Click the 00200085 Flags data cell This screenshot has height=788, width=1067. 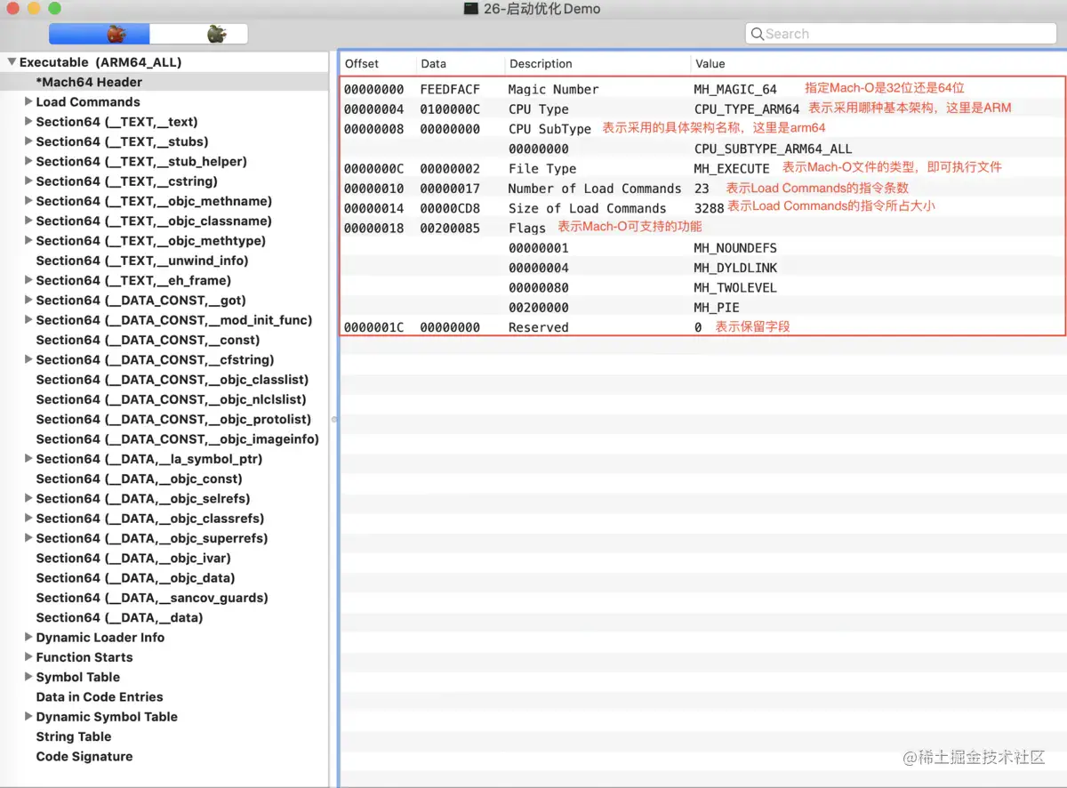(450, 229)
